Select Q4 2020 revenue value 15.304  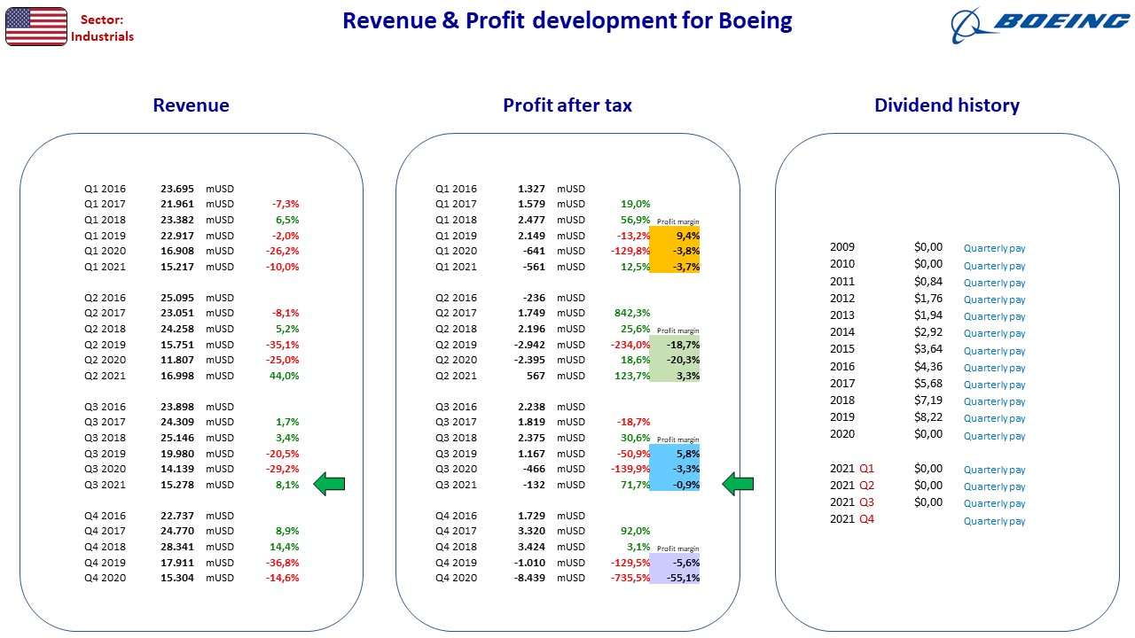(176, 578)
